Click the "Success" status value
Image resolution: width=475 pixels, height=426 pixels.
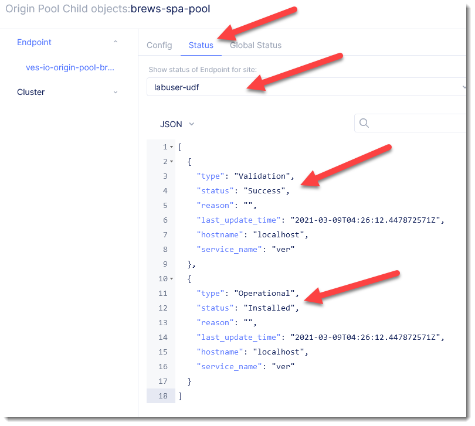click(262, 191)
